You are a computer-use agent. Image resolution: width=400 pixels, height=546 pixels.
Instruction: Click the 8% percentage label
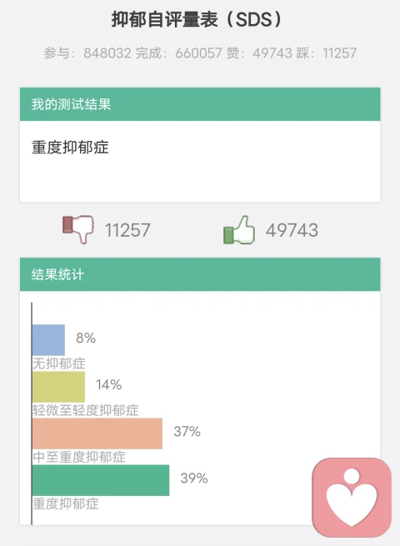[x=86, y=338]
